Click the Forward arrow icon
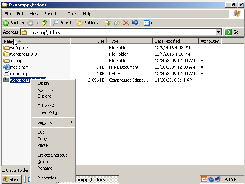 30,23
